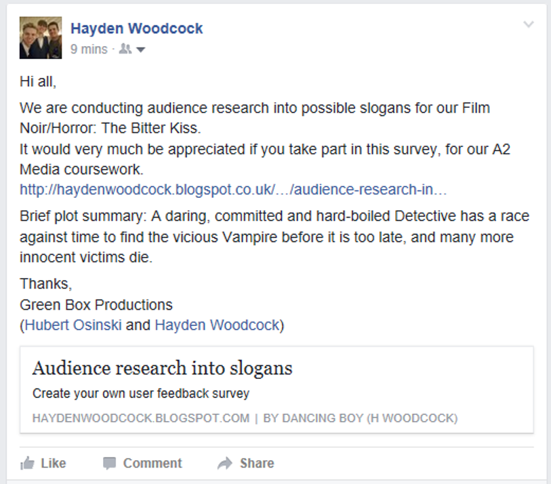
Task: Click the Share arrow icon
Action: click(225, 463)
